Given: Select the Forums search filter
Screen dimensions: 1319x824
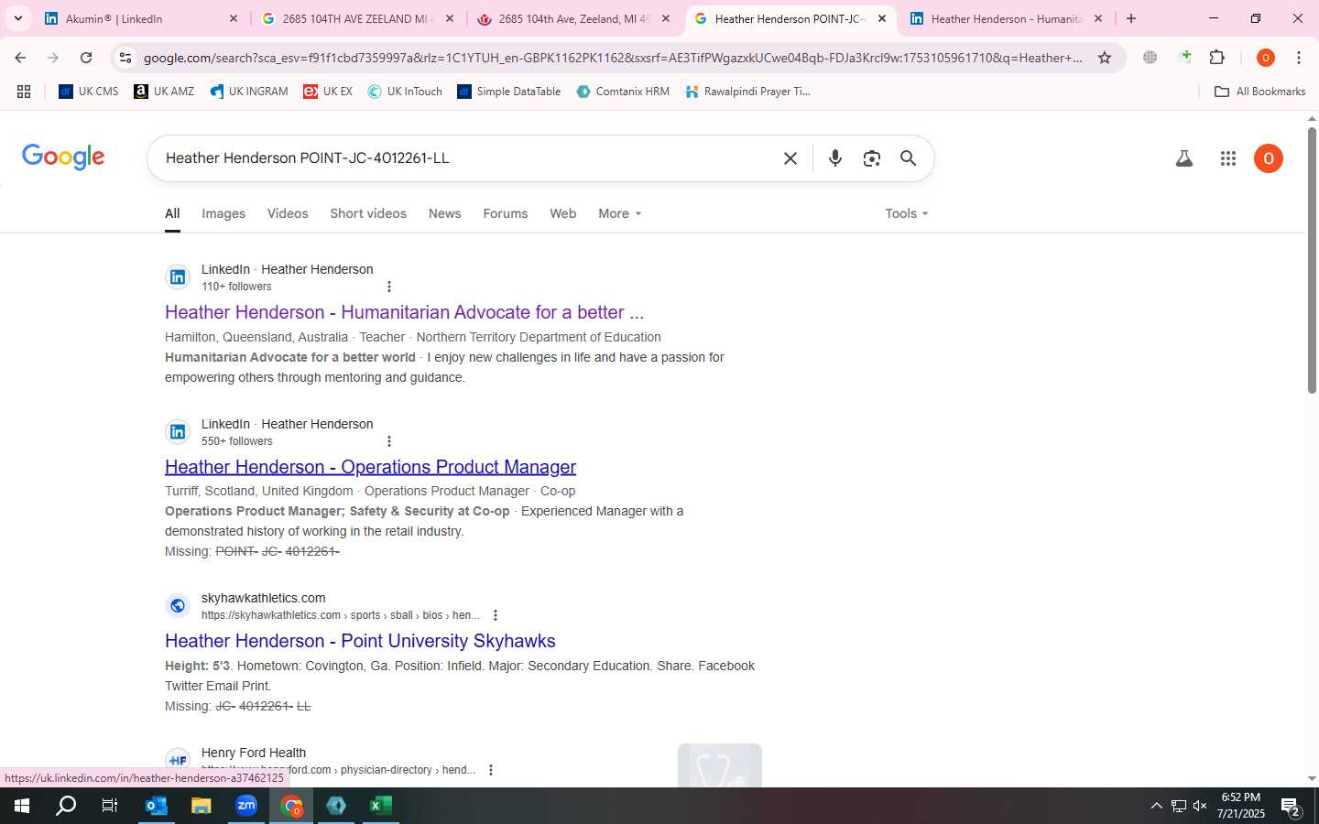Looking at the screenshot, I should click(505, 213).
